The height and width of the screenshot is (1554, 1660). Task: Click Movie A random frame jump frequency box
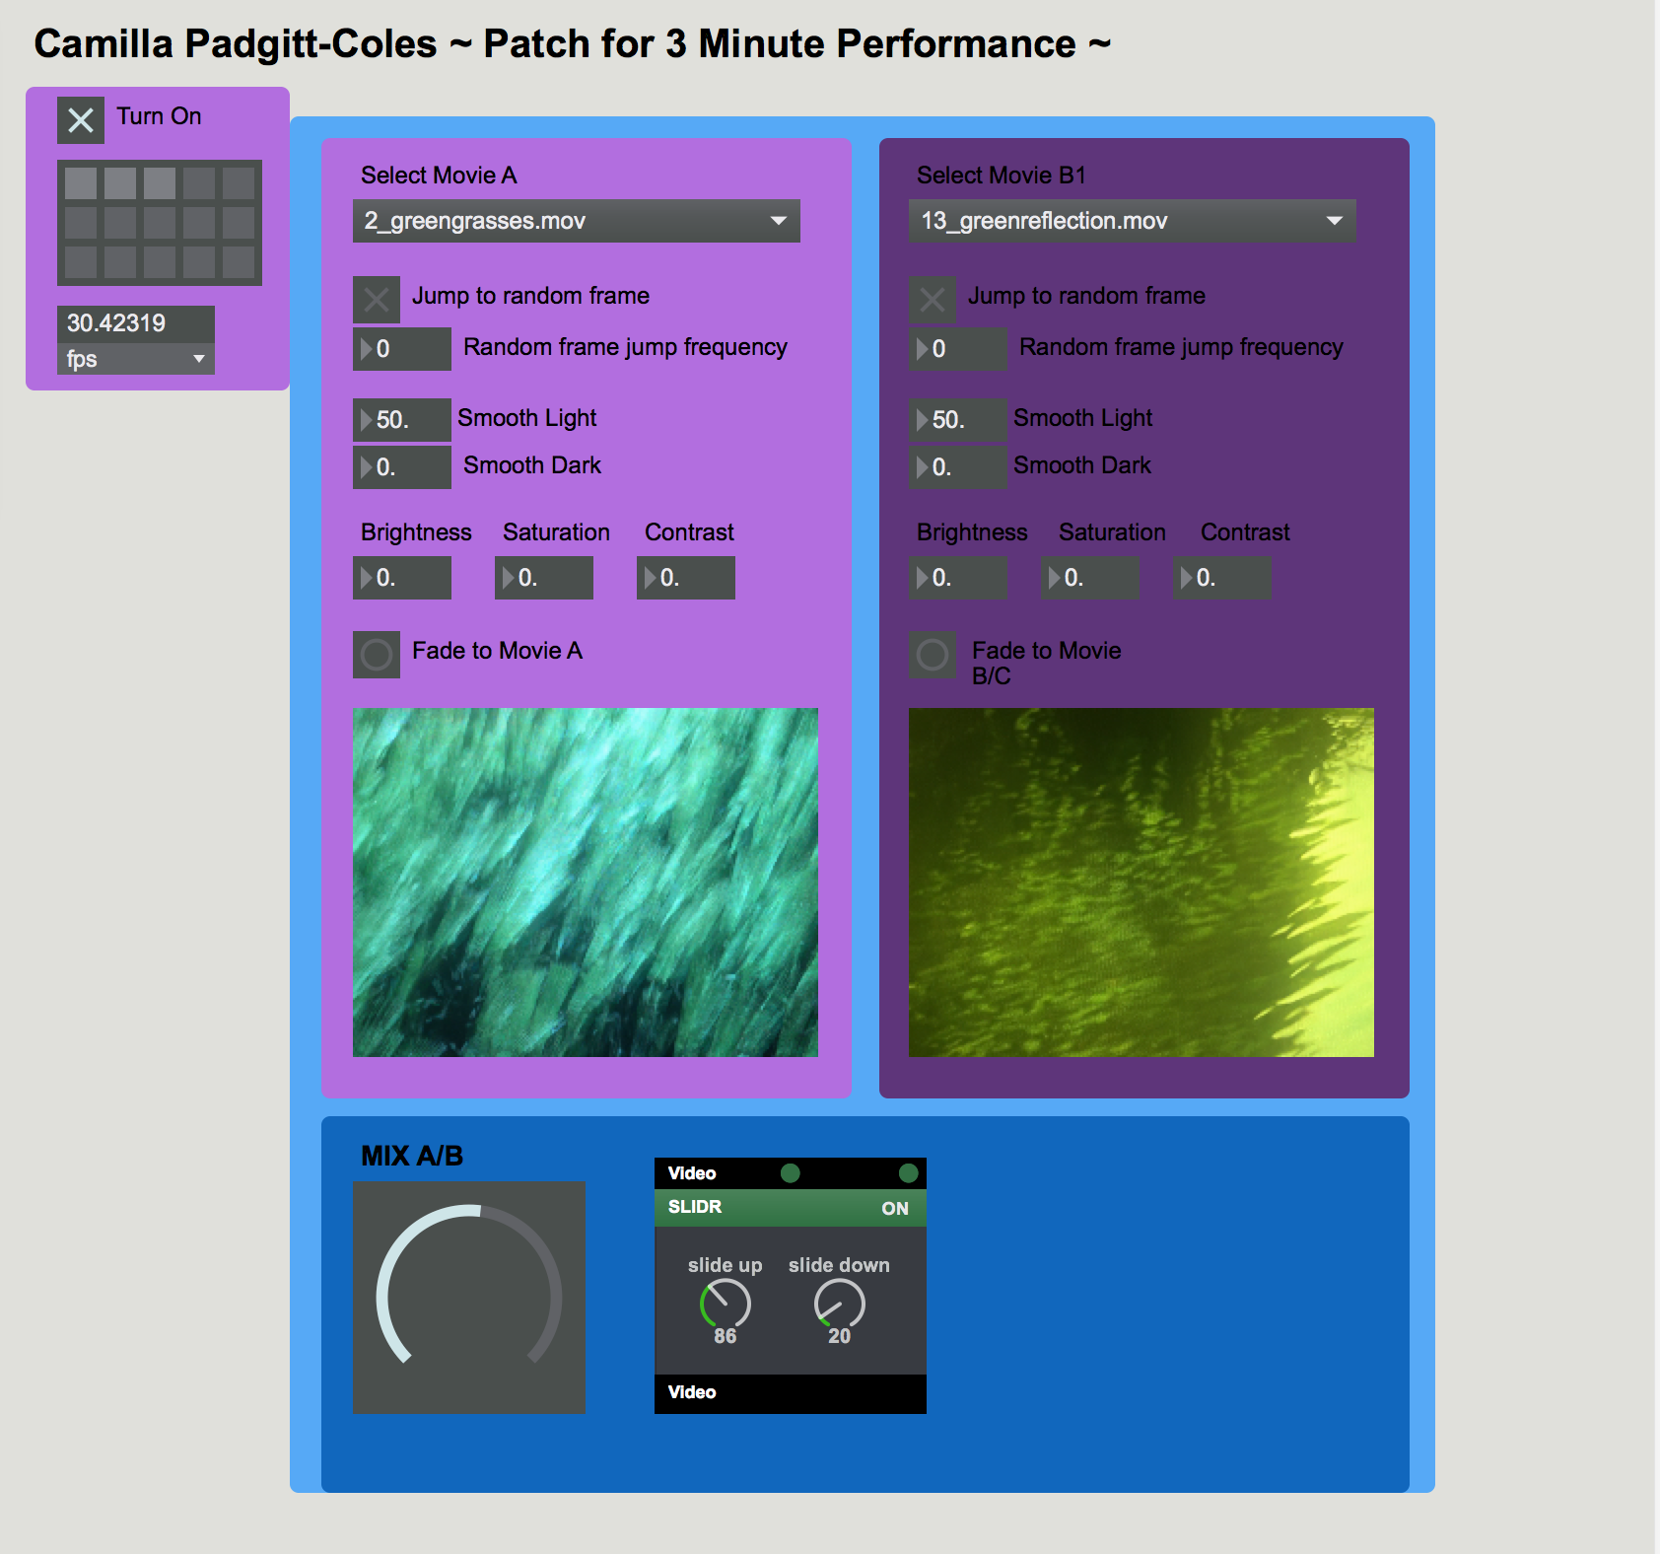pyautogui.click(x=402, y=349)
